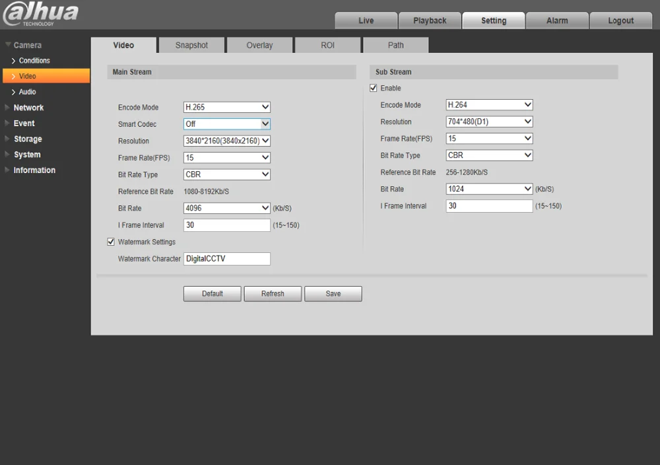Click the Save button
The image size is (660, 465).
pyautogui.click(x=333, y=294)
